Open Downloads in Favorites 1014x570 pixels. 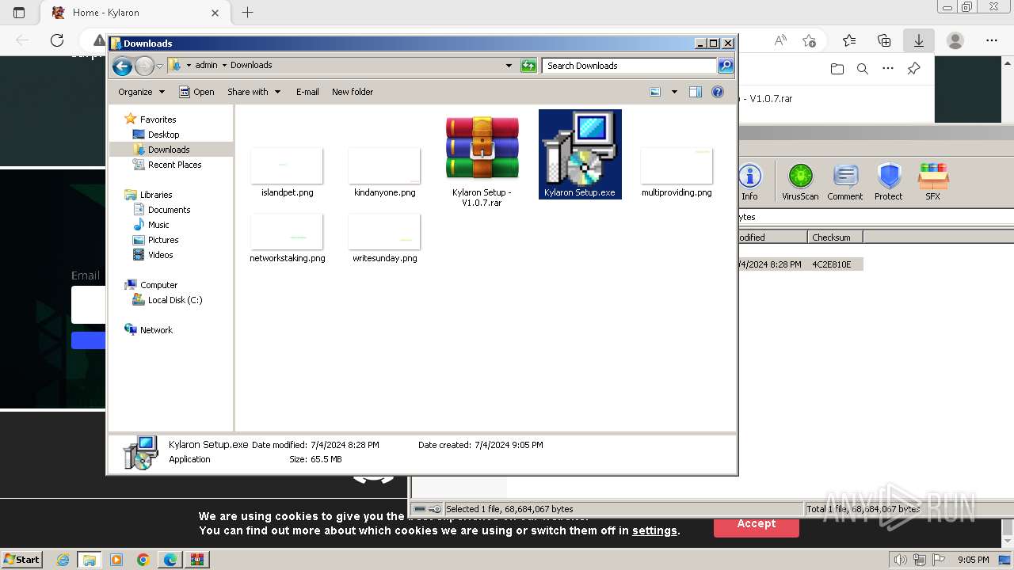click(169, 150)
